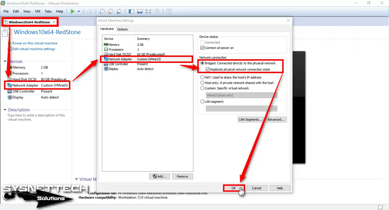389x210 pixels.
Task: Select Network Adapter in the Settings device list
Action: point(148,59)
